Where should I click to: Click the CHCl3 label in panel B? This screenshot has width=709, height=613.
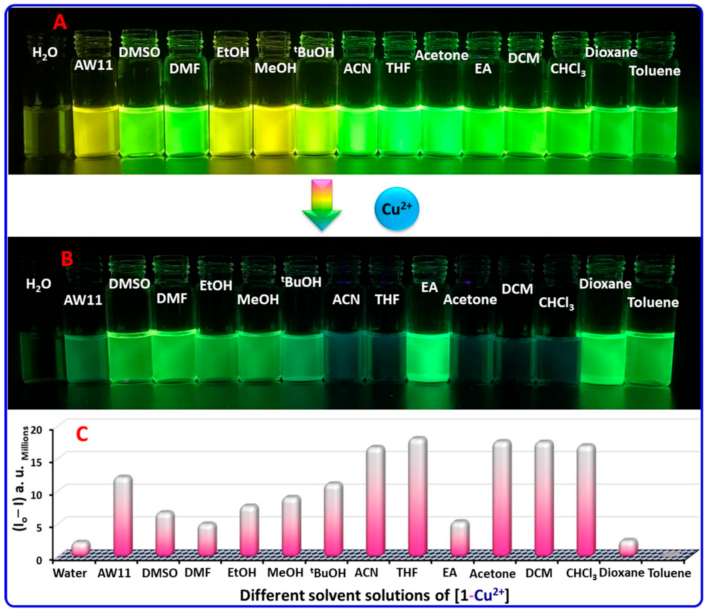tap(556, 303)
